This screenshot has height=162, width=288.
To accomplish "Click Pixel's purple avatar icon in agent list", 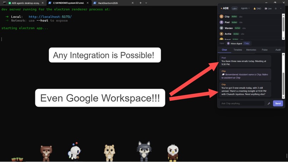I will [x=221, y=22].
